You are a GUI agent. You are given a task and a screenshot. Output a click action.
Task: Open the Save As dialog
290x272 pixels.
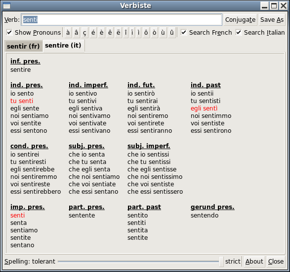point(272,20)
